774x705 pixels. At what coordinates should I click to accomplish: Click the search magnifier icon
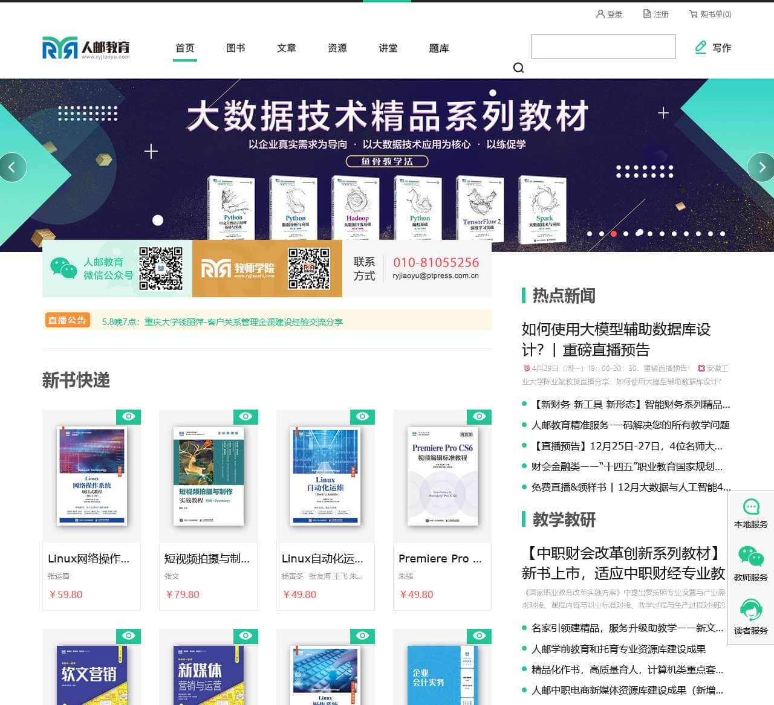(519, 68)
